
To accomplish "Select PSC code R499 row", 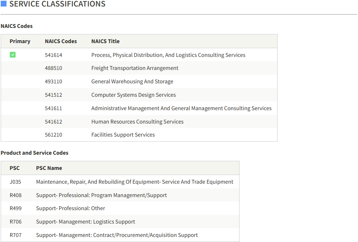I will point(120,208).
